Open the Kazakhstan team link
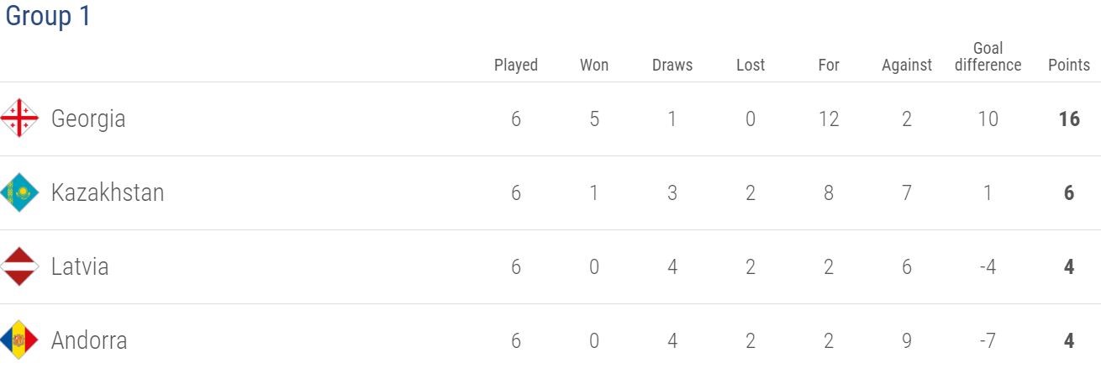Viewport: 1101px width, 374px height. point(108,192)
